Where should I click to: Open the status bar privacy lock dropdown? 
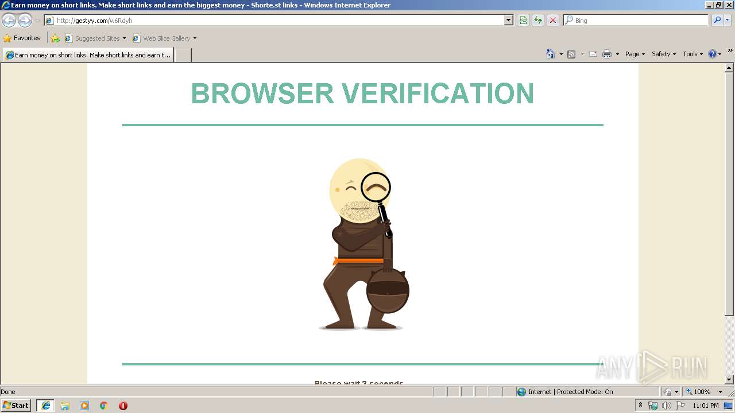[671, 392]
